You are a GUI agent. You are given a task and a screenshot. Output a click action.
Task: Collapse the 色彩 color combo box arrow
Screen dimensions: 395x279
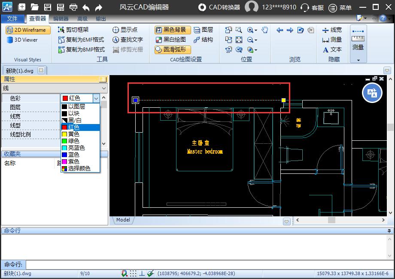[96, 98]
